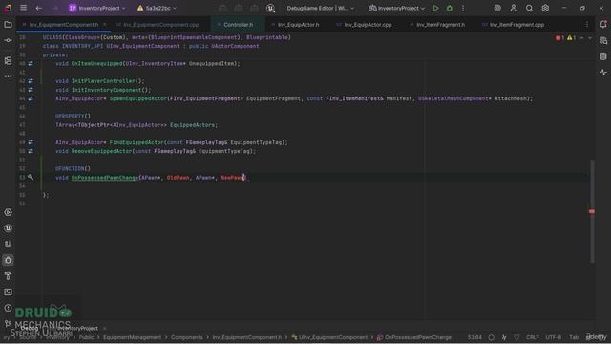Click gutter icon beside RemoveEquippedActor line
611x344 pixels.
point(31,151)
